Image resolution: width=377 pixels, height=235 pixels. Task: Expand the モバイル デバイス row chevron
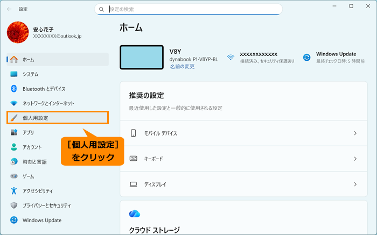click(x=355, y=133)
